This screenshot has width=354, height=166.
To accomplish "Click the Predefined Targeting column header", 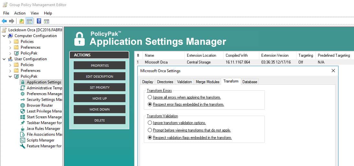I will (x=334, y=55).
